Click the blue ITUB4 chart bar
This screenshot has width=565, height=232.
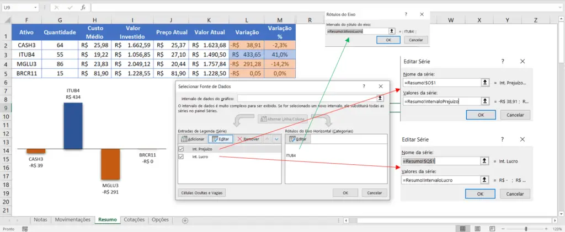point(73,126)
